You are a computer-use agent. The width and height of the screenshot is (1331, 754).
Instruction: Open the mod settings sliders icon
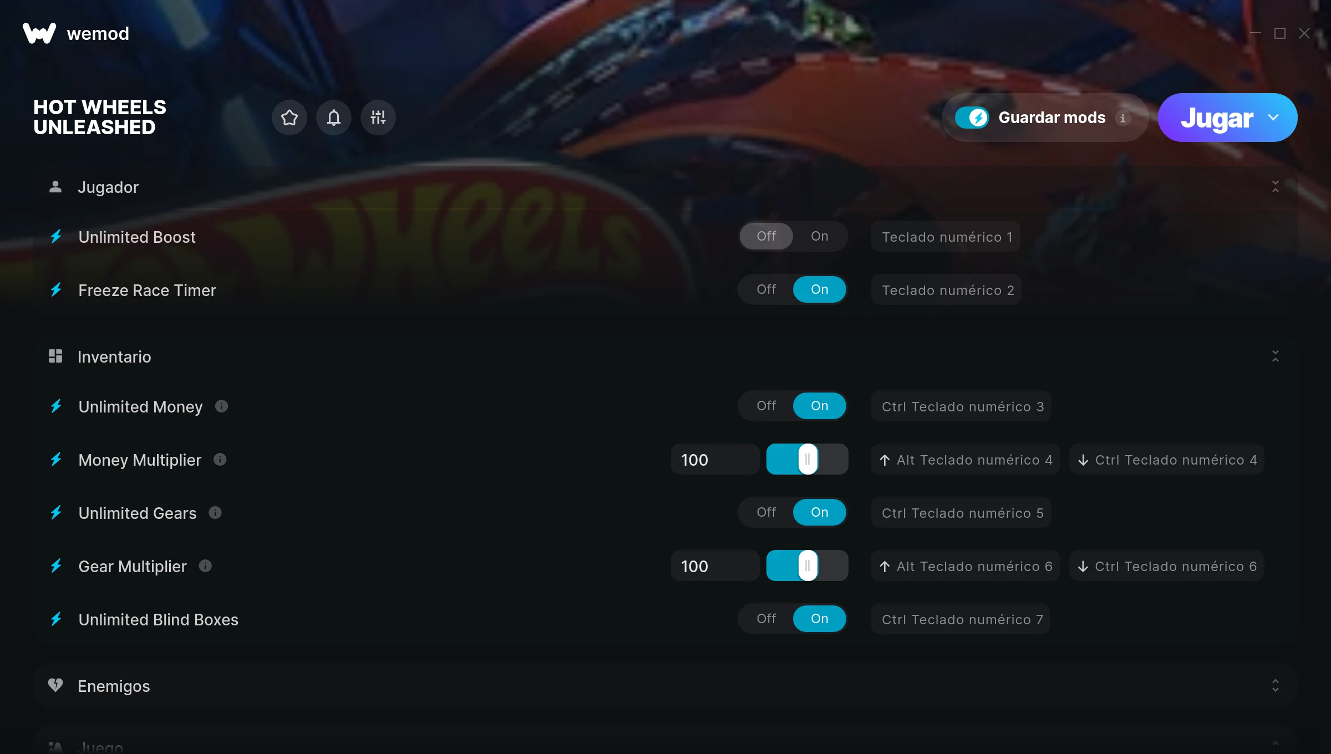[x=378, y=118]
